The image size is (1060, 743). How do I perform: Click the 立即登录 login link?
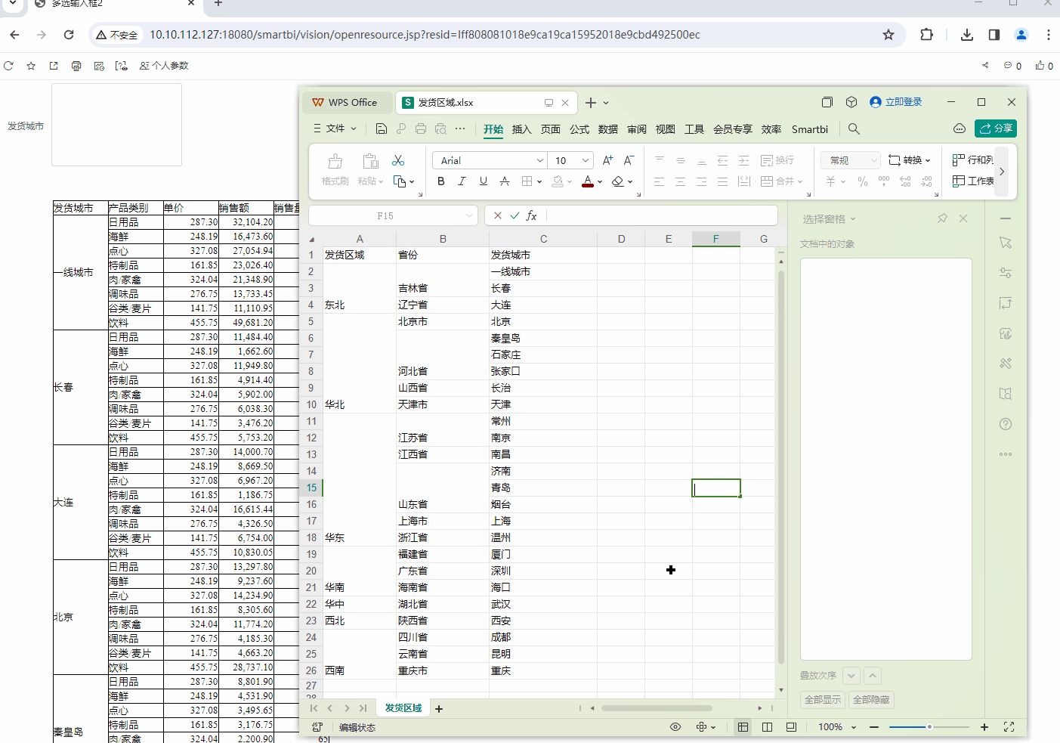896,102
